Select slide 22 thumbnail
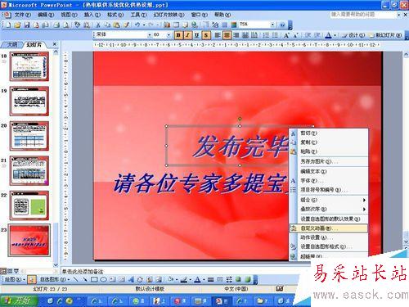Image resolution: width=409 pixels, height=307 pixels. [x=29, y=205]
